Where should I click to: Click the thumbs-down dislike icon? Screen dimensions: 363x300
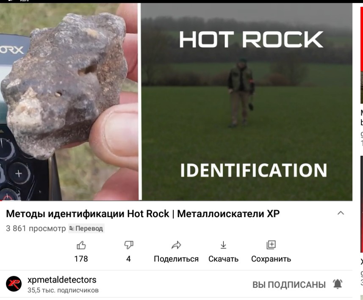[129, 245]
